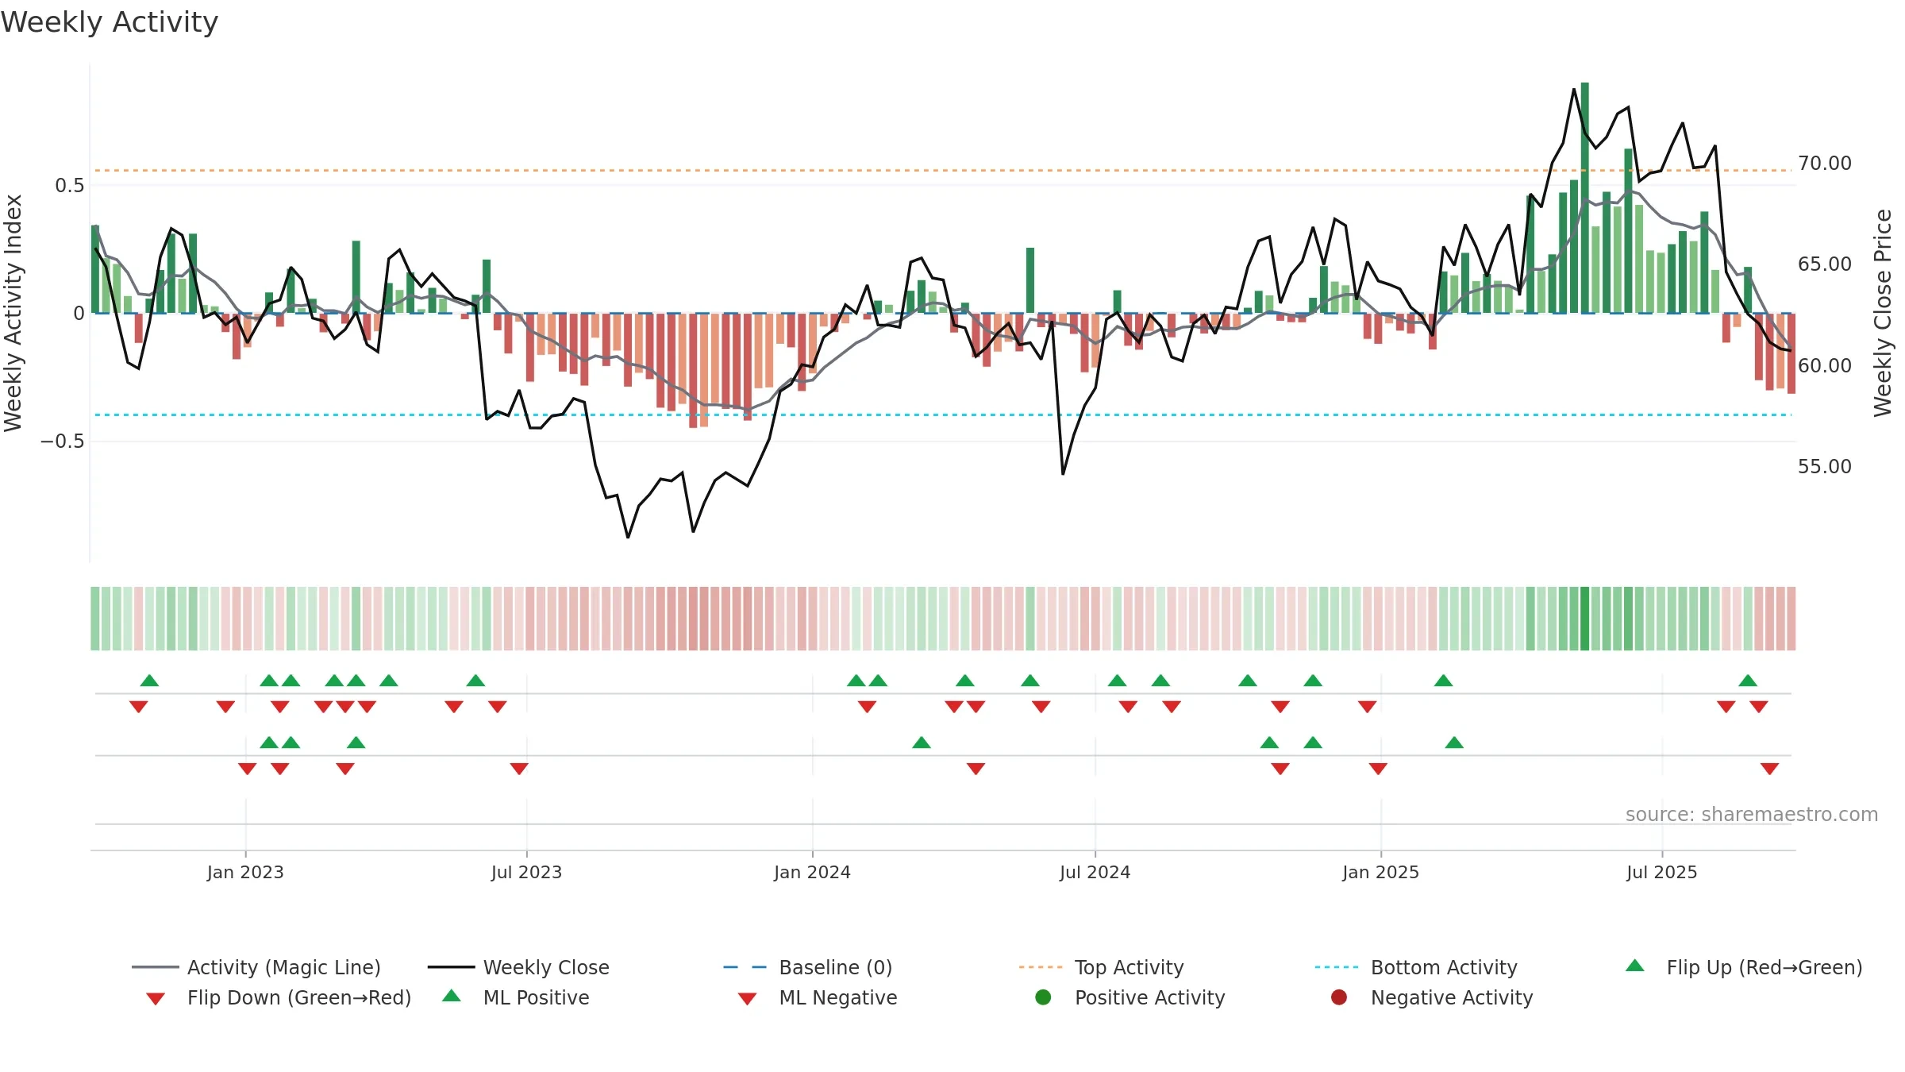Click the 0.5 activity index axis label
Viewport: 1905px width, 1072px height.
[x=69, y=186]
